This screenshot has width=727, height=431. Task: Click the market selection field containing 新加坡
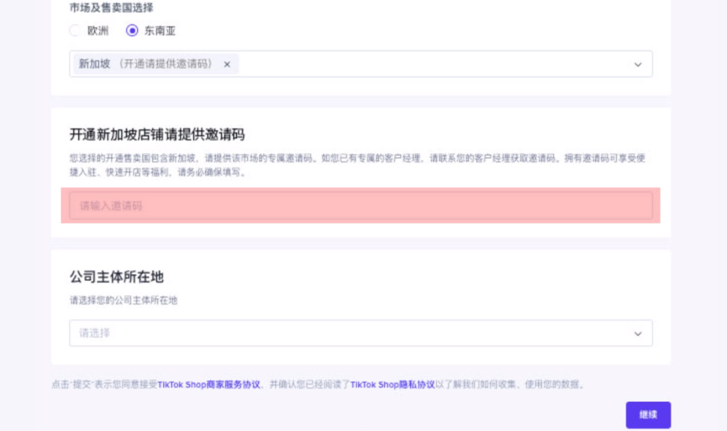coord(404,64)
